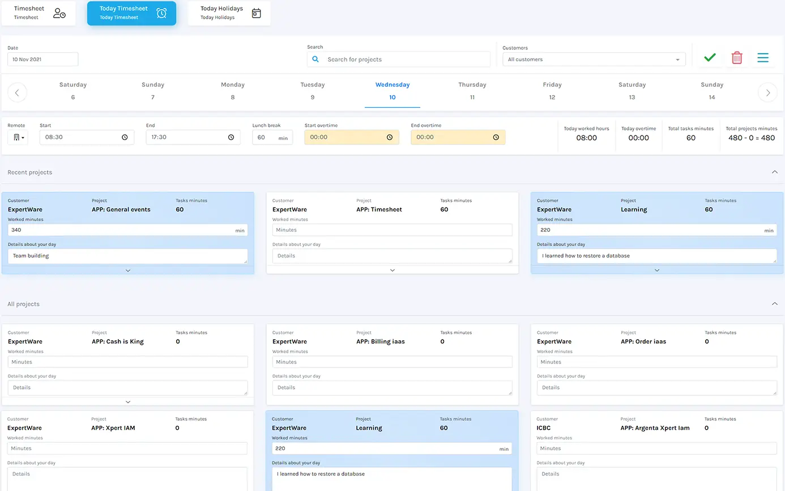The image size is (785, 491).
Task: Open the Today Holidays tab
Action: pos(229,13)
